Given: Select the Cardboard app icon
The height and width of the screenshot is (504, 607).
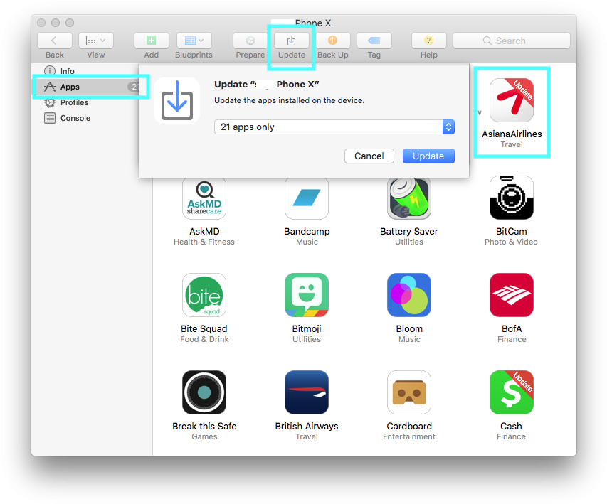Looking at the screenshot, I should 409,392.
